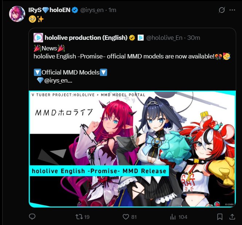Viewport: 242px width, 225px height.
Task: Like the tweet with the heart icon
Action: tap(126, 217)
